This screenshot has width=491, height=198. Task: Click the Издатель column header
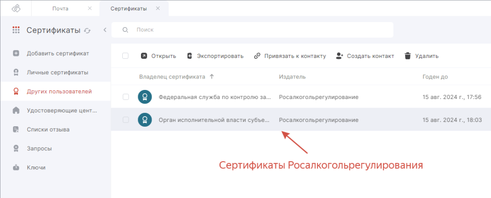(x=292, y=77)
